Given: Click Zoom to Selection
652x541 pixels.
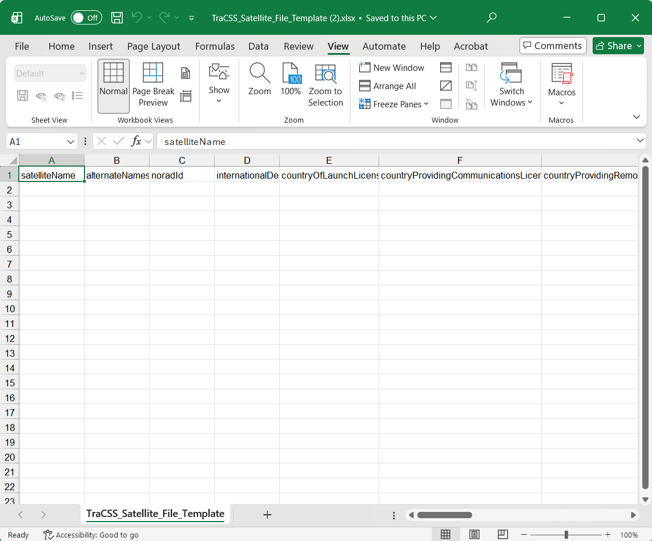Looking at the screenshot, I should click(325, 86).
